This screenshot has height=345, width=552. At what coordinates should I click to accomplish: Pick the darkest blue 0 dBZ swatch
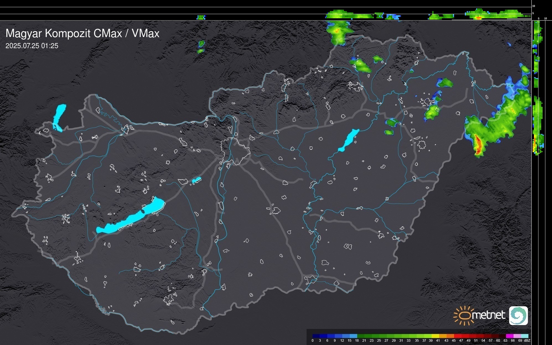pos(316,336)
